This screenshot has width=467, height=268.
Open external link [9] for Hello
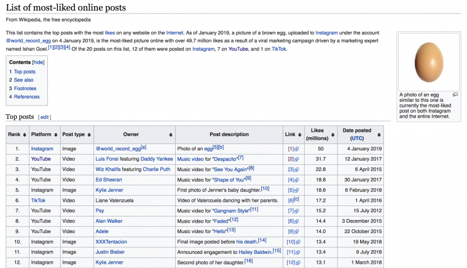pyautogui.click(x=293, y=231)
